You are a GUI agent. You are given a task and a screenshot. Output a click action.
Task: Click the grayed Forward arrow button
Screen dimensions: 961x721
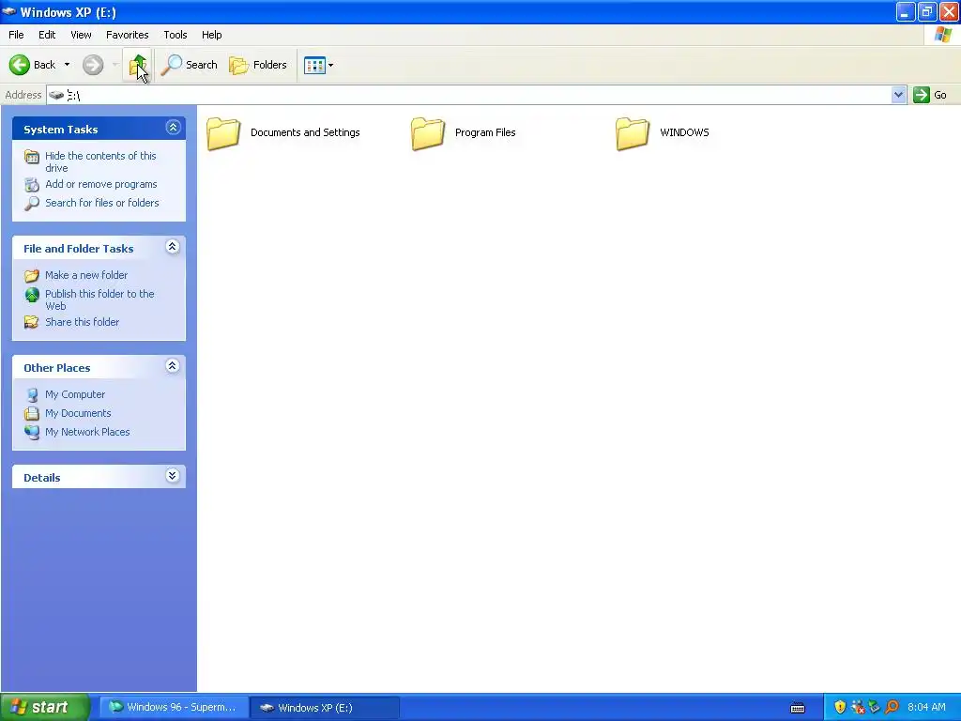tap(93, 65)
